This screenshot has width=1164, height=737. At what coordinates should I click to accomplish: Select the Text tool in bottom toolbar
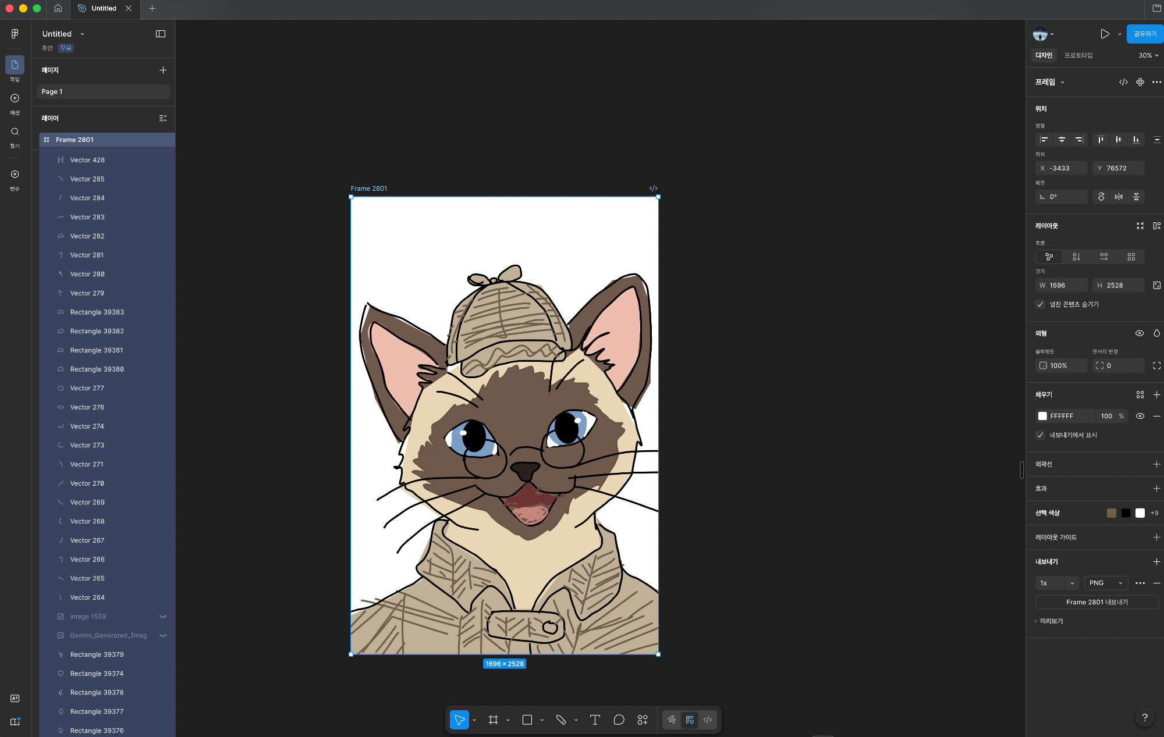point(595,720)
